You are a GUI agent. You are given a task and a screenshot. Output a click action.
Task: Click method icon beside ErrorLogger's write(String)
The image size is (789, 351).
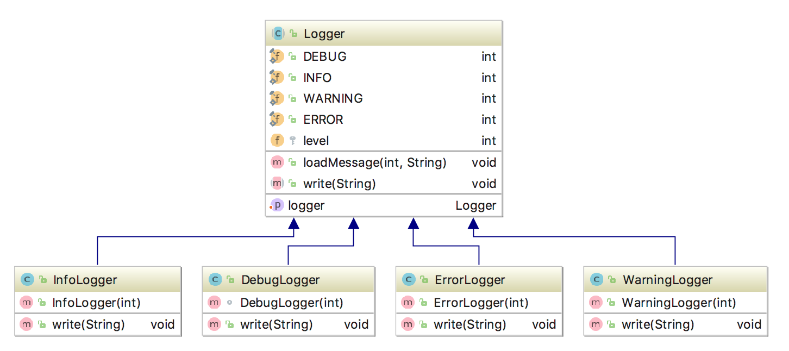coord(408,324)
